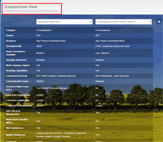Select the Branding Capabilities label
The width and height of the screenshot is (163, 142).
(17, 71)
